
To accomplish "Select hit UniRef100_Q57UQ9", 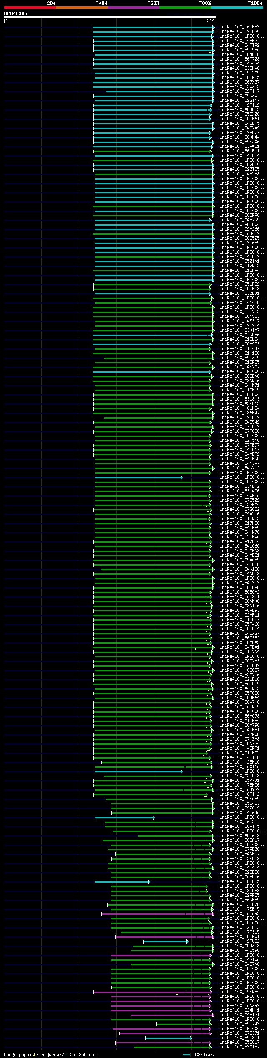I will pos(239,165).
